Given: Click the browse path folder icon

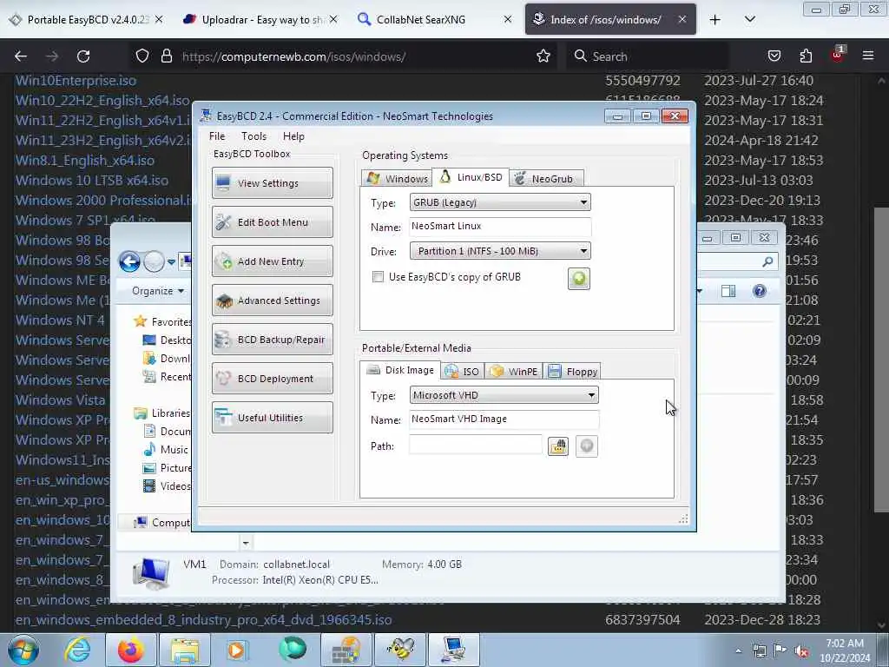Looking at the screenshot, I should tap(558, 446).
